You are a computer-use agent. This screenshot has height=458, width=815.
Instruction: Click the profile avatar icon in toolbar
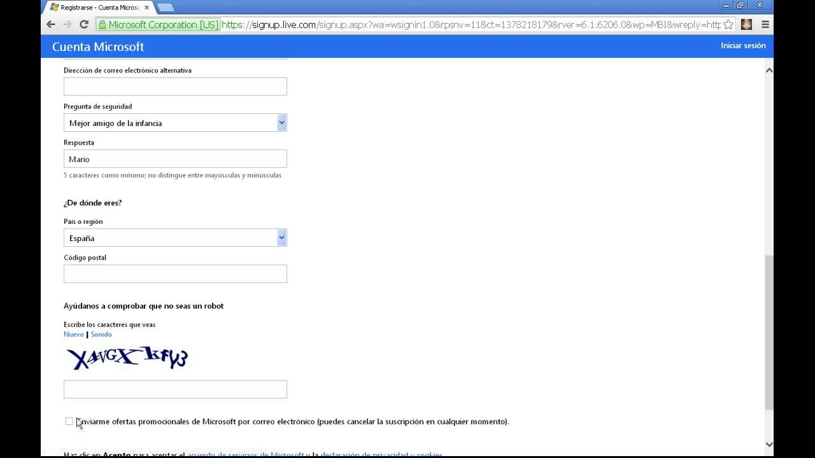point(747,25)
